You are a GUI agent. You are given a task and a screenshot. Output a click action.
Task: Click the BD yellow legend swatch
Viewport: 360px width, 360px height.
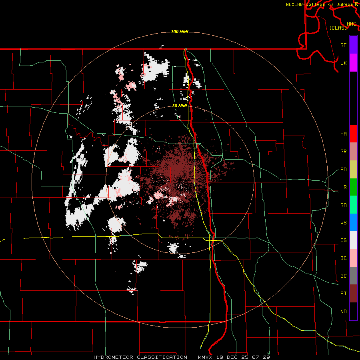pos(353,169)
